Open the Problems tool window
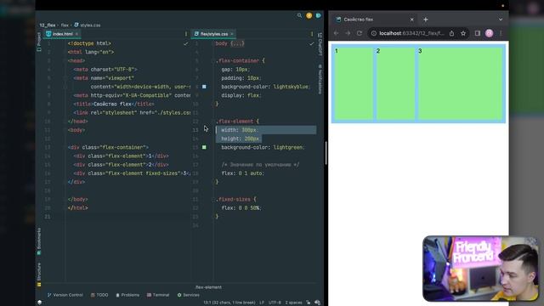 (127, 295)
